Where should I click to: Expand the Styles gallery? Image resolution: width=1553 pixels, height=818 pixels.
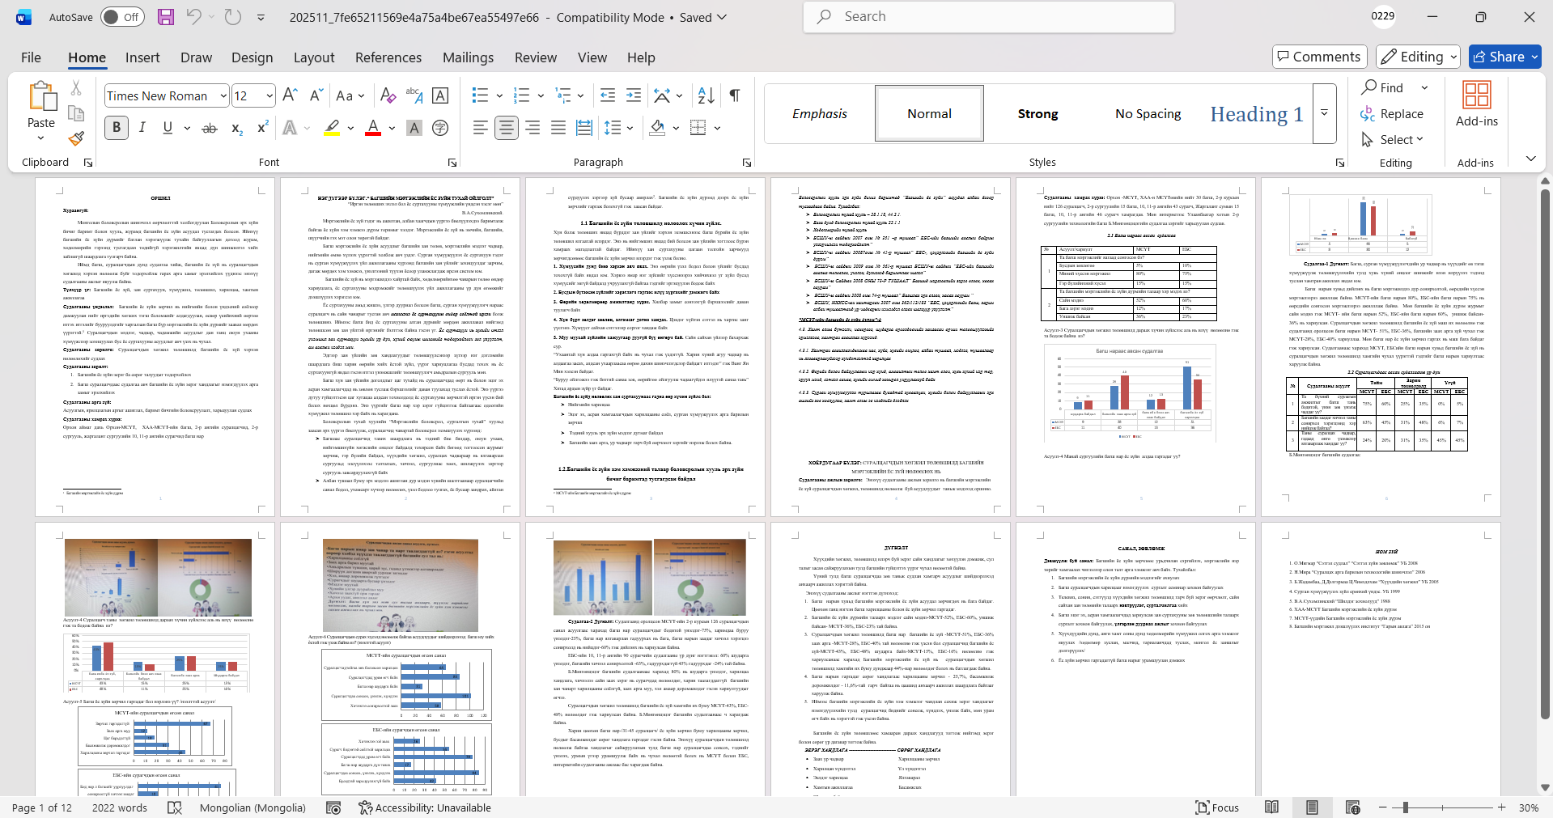[1324, 113]
